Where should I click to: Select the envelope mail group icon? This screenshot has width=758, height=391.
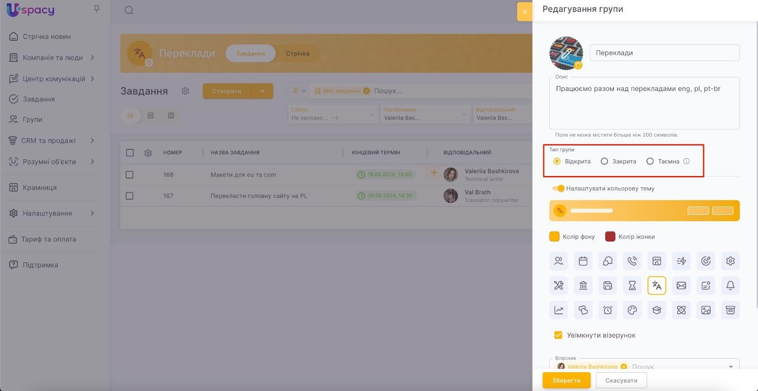coord(681,285)
